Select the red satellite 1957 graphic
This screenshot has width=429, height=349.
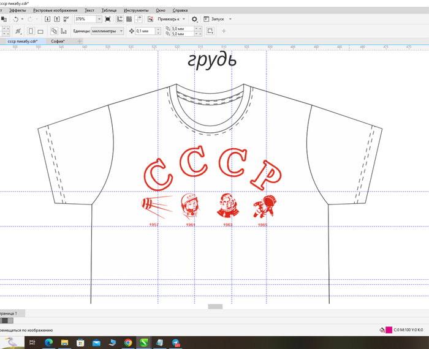point(156,207)
